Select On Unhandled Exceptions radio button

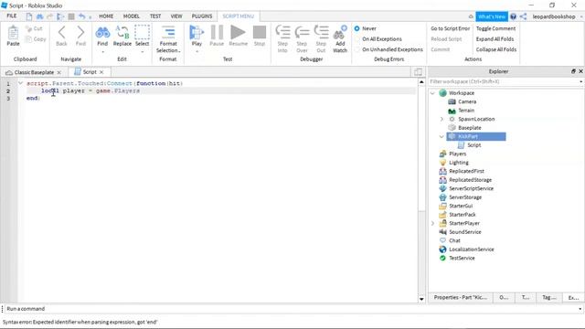[x=357, y=49]
